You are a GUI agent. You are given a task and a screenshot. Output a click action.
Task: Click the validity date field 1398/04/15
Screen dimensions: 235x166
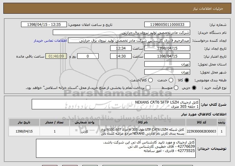pyautogui.click(x=167, y=56)
